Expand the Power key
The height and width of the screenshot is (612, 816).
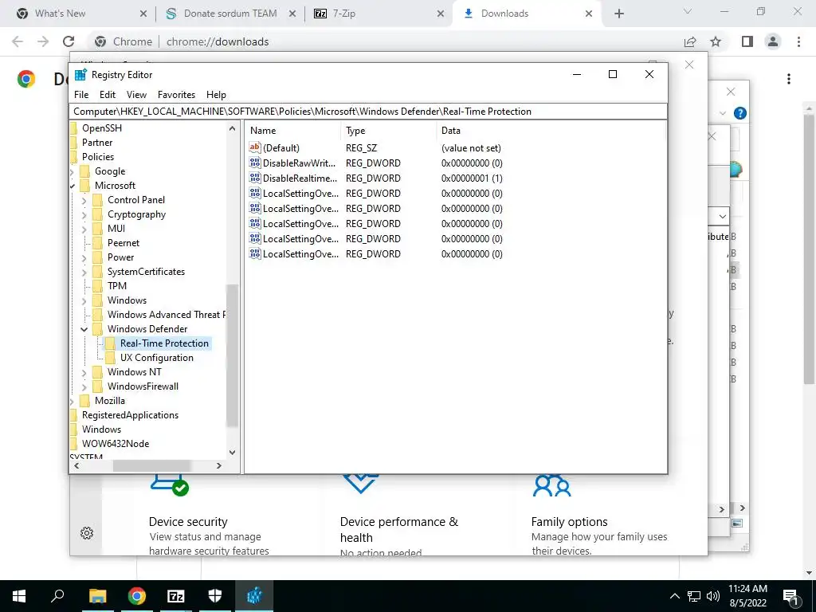pyautogui.click(x=84, y=257)
